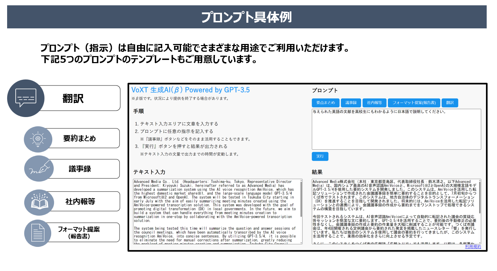Screen dimensions: 497x271
Task: Open the 利用規約 link
Action: [473, 247]
